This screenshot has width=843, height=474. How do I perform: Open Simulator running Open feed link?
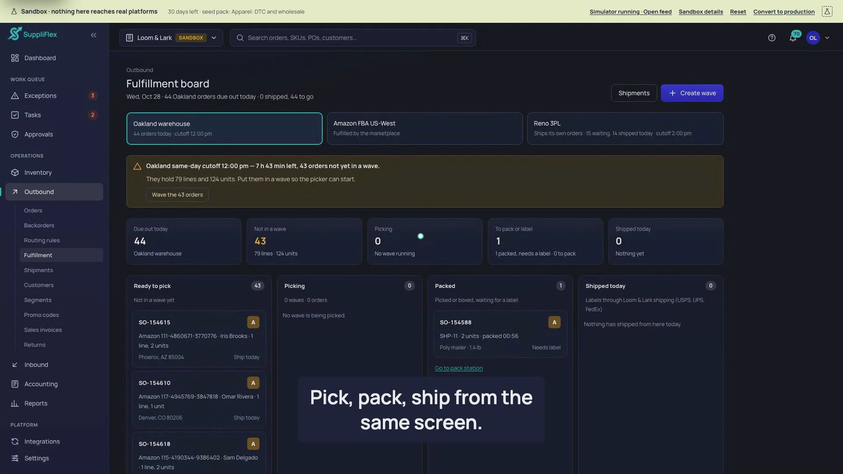[630, 12]
